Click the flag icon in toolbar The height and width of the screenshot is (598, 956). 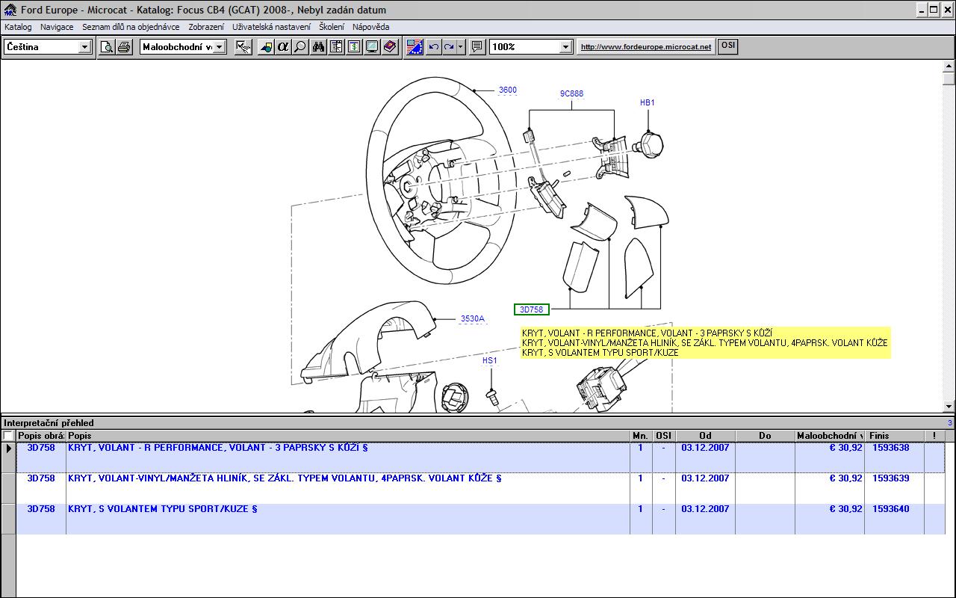415,47
